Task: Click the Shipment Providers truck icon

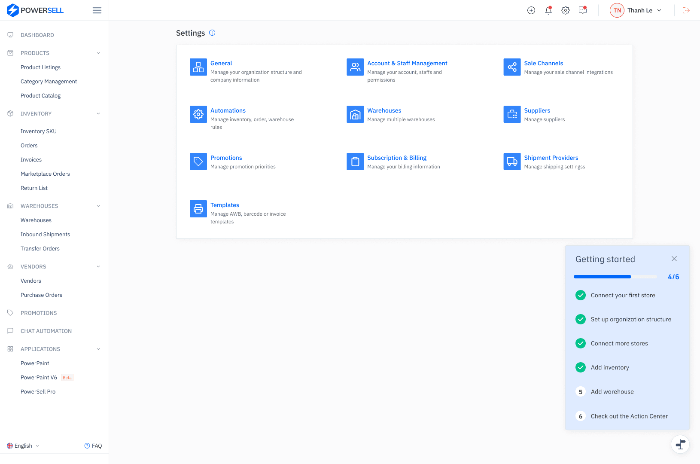Action: tap(512, 162)
